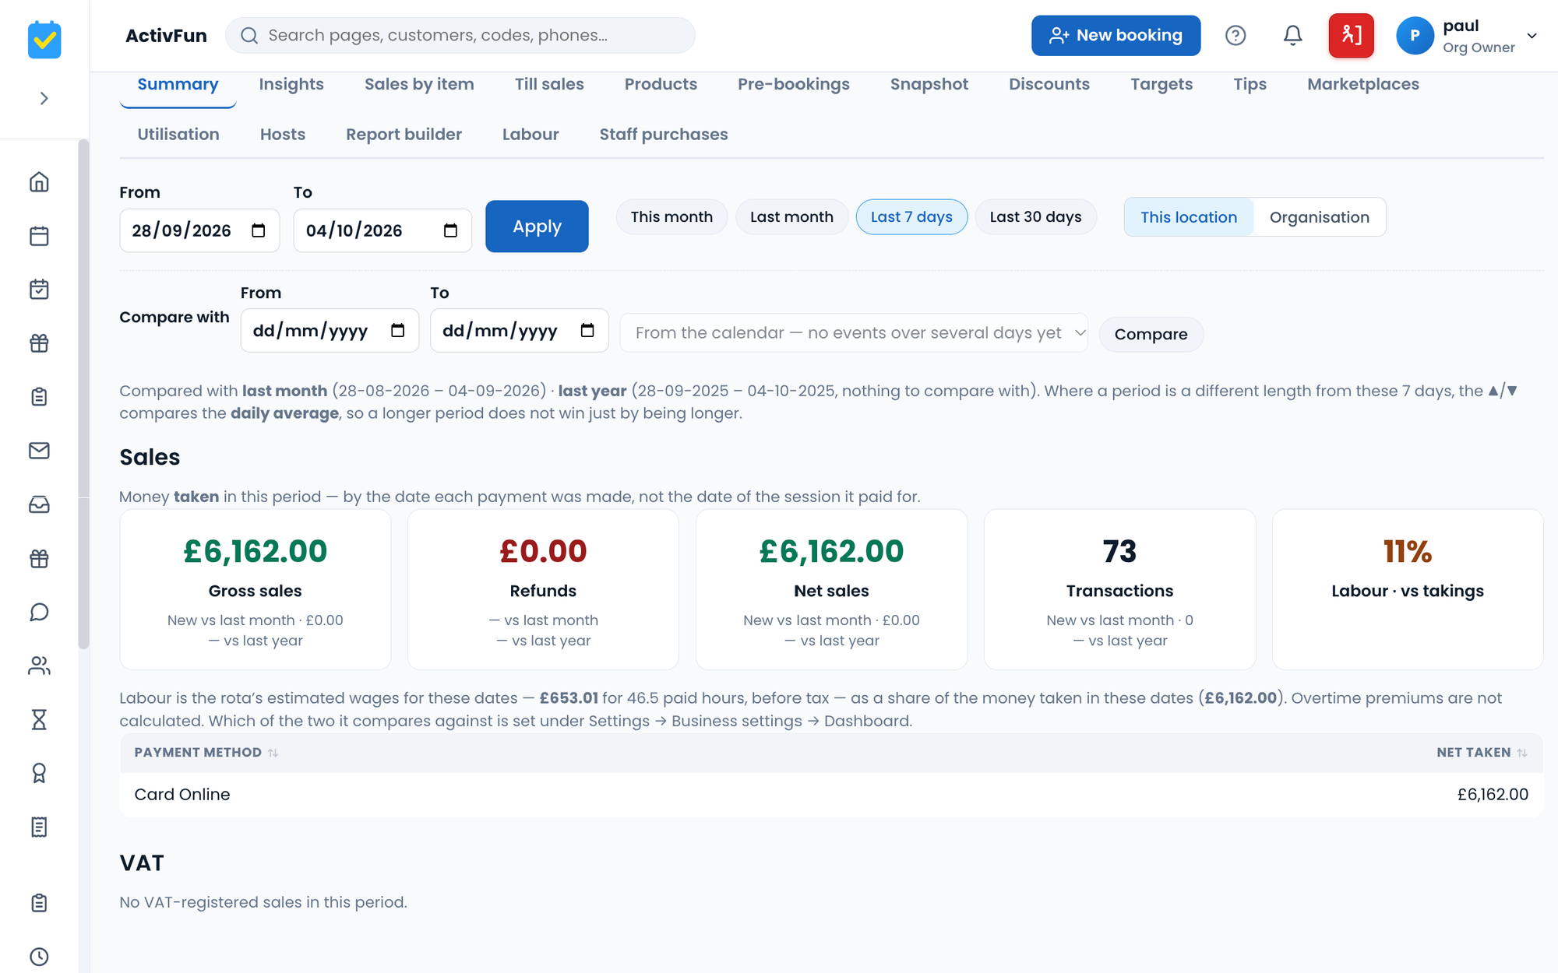Click the ActivFun app logo checkmark

coord(44,40)
